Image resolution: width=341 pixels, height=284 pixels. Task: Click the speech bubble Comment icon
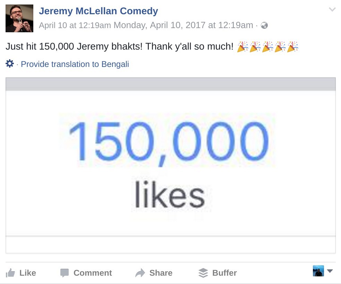point(65,273)
